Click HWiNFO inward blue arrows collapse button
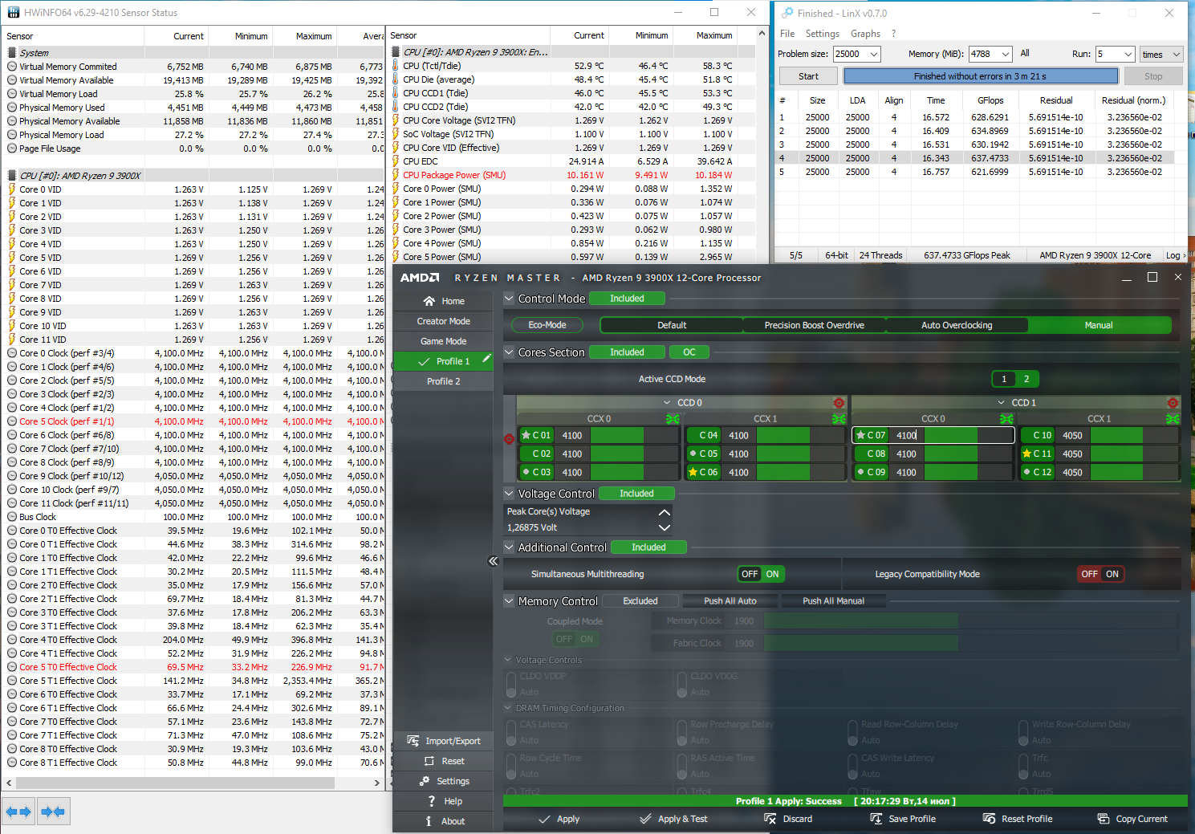Screen dimensions: 1195x834 point(53,812)
